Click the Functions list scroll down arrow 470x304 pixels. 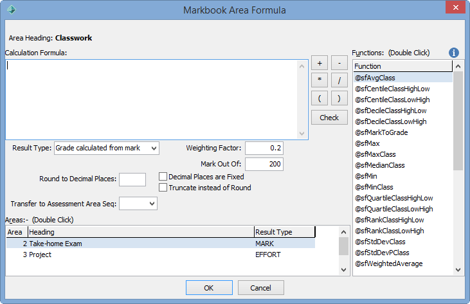[458, 269]
